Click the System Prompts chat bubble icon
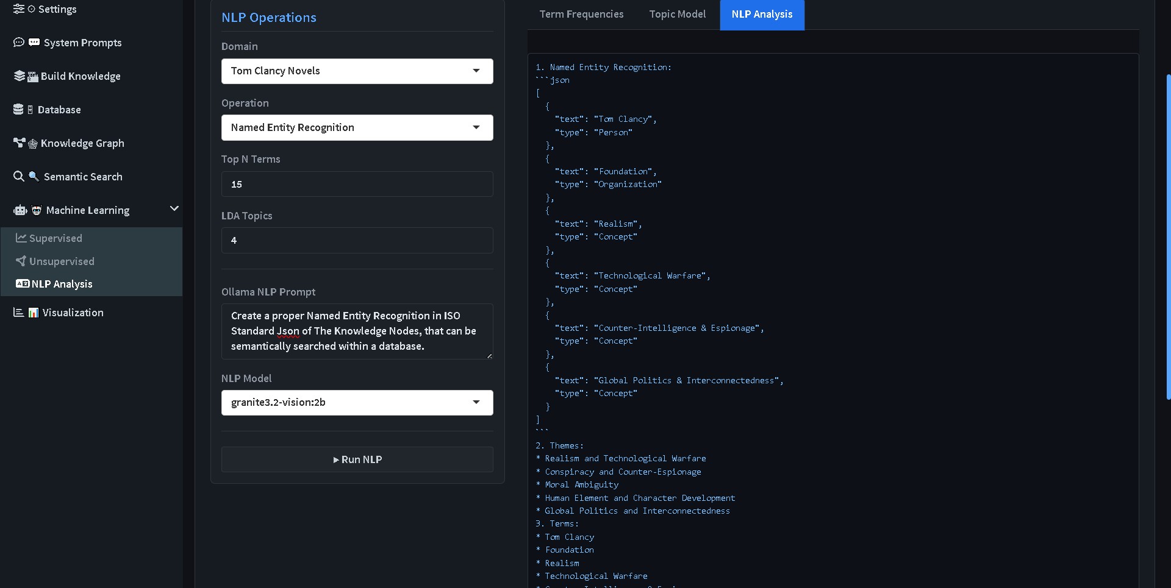 pos(19,43)
